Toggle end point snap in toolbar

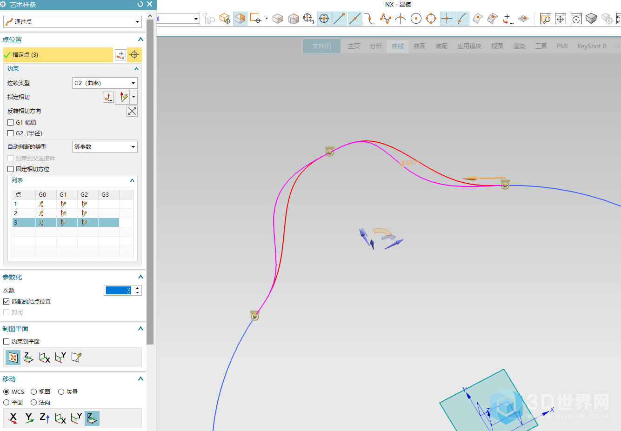[x=339, y=19]
